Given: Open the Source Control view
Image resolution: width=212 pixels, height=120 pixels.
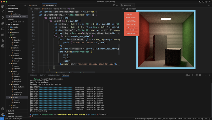Looking at the screenshot, I should (x=3, y=17).
